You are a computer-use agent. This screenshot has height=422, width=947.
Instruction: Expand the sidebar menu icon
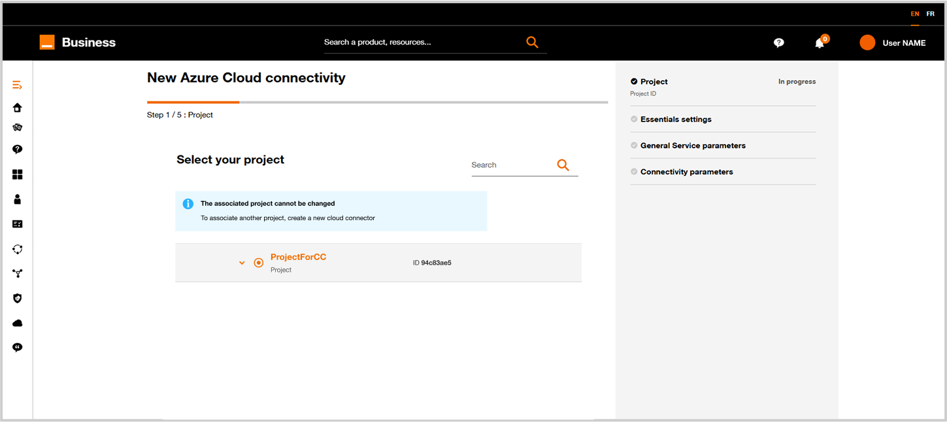(x=18, y=86)
